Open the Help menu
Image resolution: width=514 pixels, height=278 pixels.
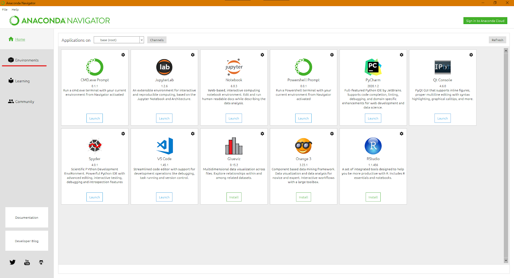[15, 10]
